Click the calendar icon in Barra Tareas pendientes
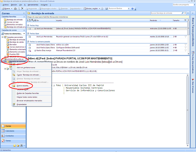 (193, 52)
